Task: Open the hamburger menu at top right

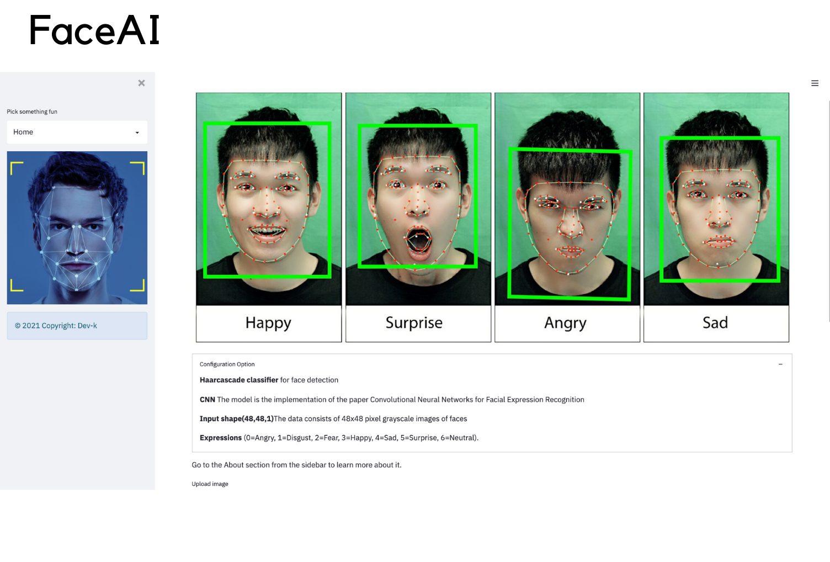Action: tap(815, 83)
